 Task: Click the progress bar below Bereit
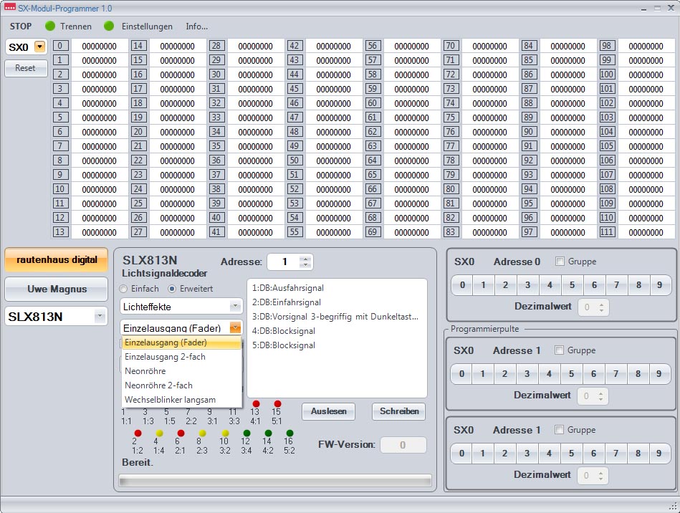coord(274,480)
